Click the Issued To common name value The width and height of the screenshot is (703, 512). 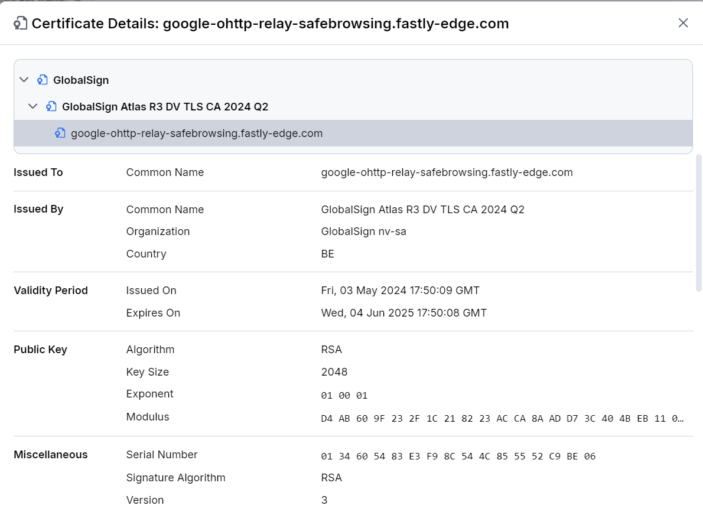click(447, 172)
